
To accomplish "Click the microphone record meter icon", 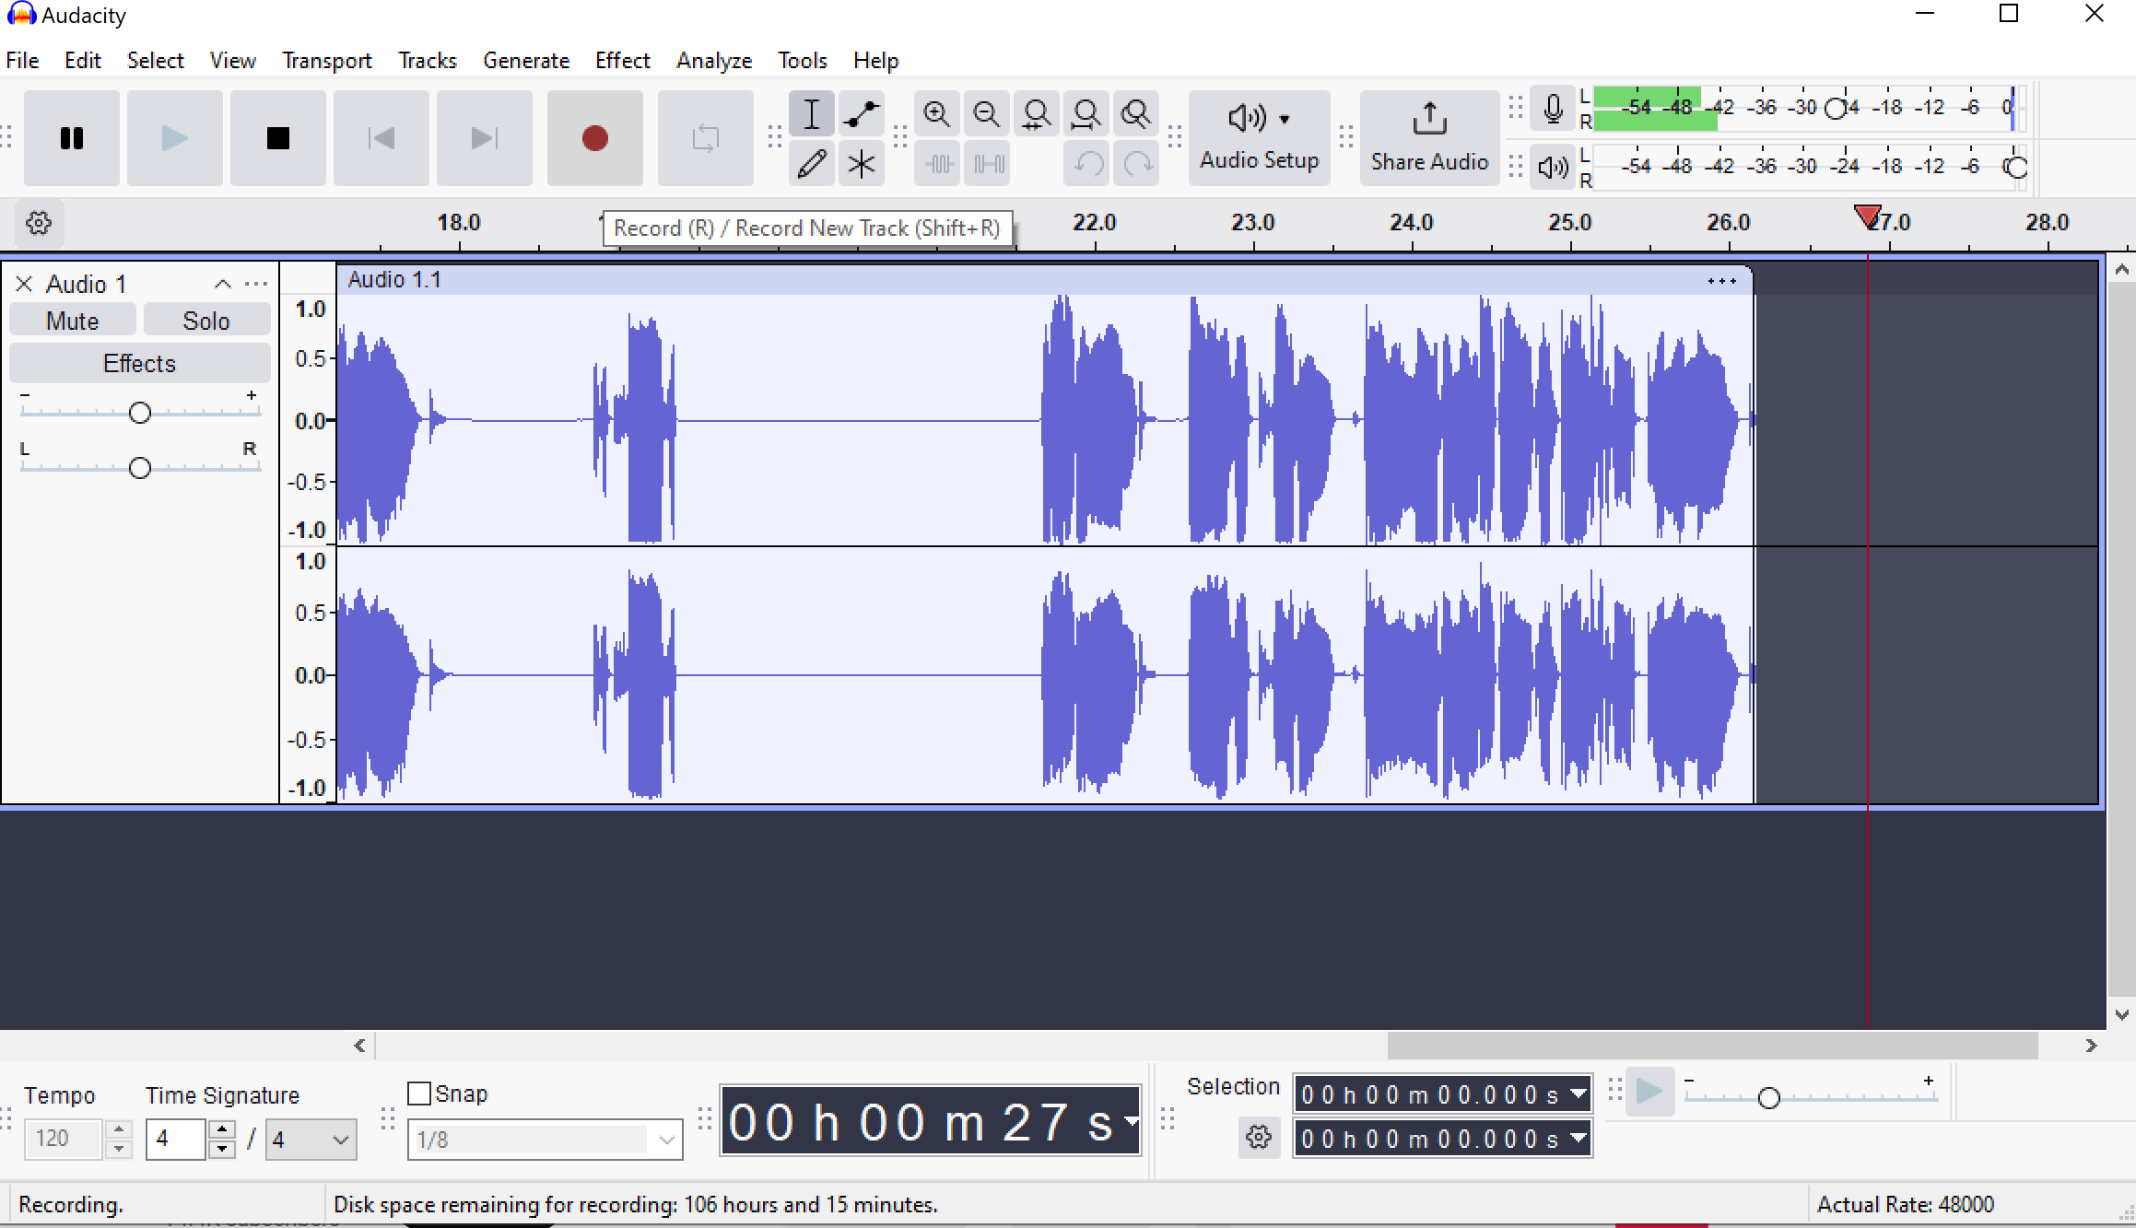I will (1553, 109).
